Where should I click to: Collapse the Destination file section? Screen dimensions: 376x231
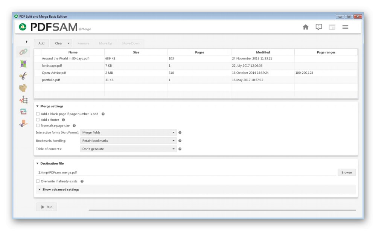tap(37, 163)
